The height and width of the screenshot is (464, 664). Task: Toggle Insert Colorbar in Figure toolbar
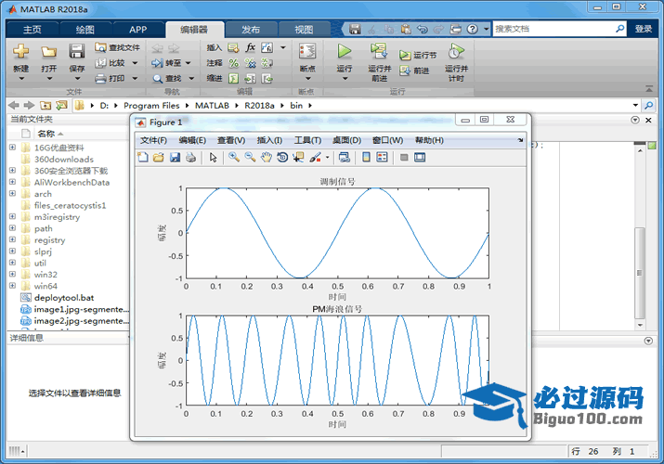(366, 158)
